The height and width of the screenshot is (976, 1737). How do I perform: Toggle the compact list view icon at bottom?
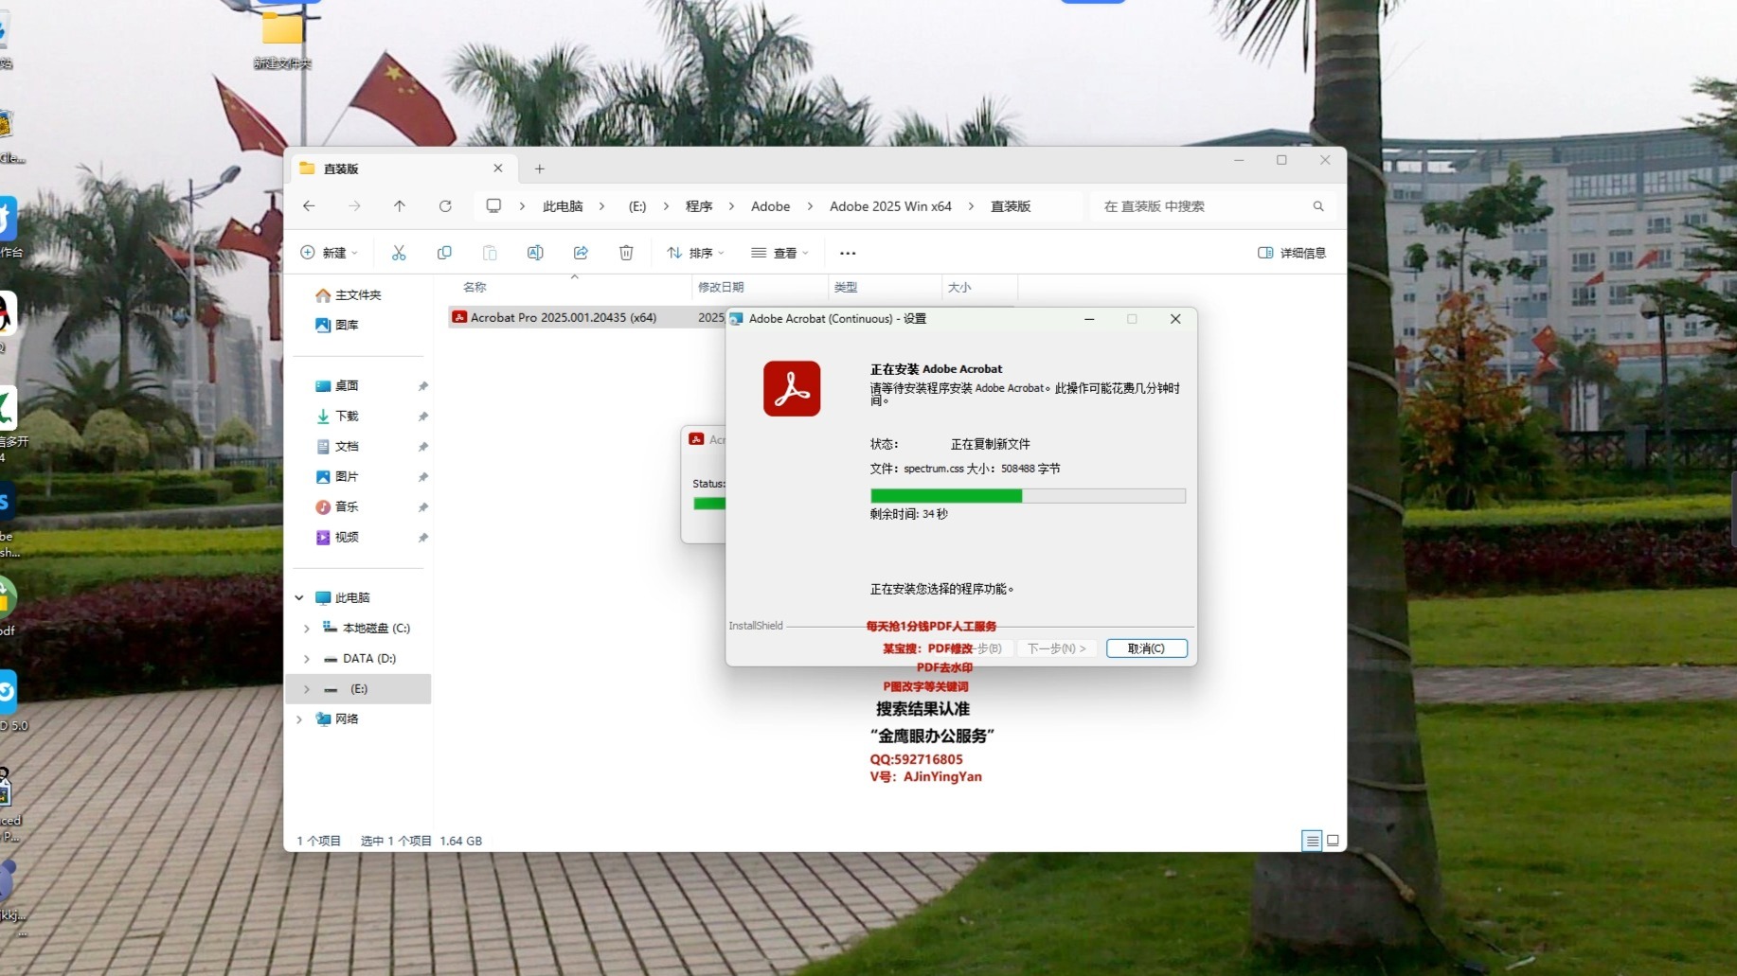click(x=1312, y=841)
